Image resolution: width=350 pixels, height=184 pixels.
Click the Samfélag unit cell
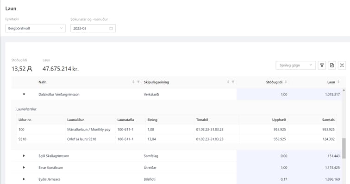(151, 156)
